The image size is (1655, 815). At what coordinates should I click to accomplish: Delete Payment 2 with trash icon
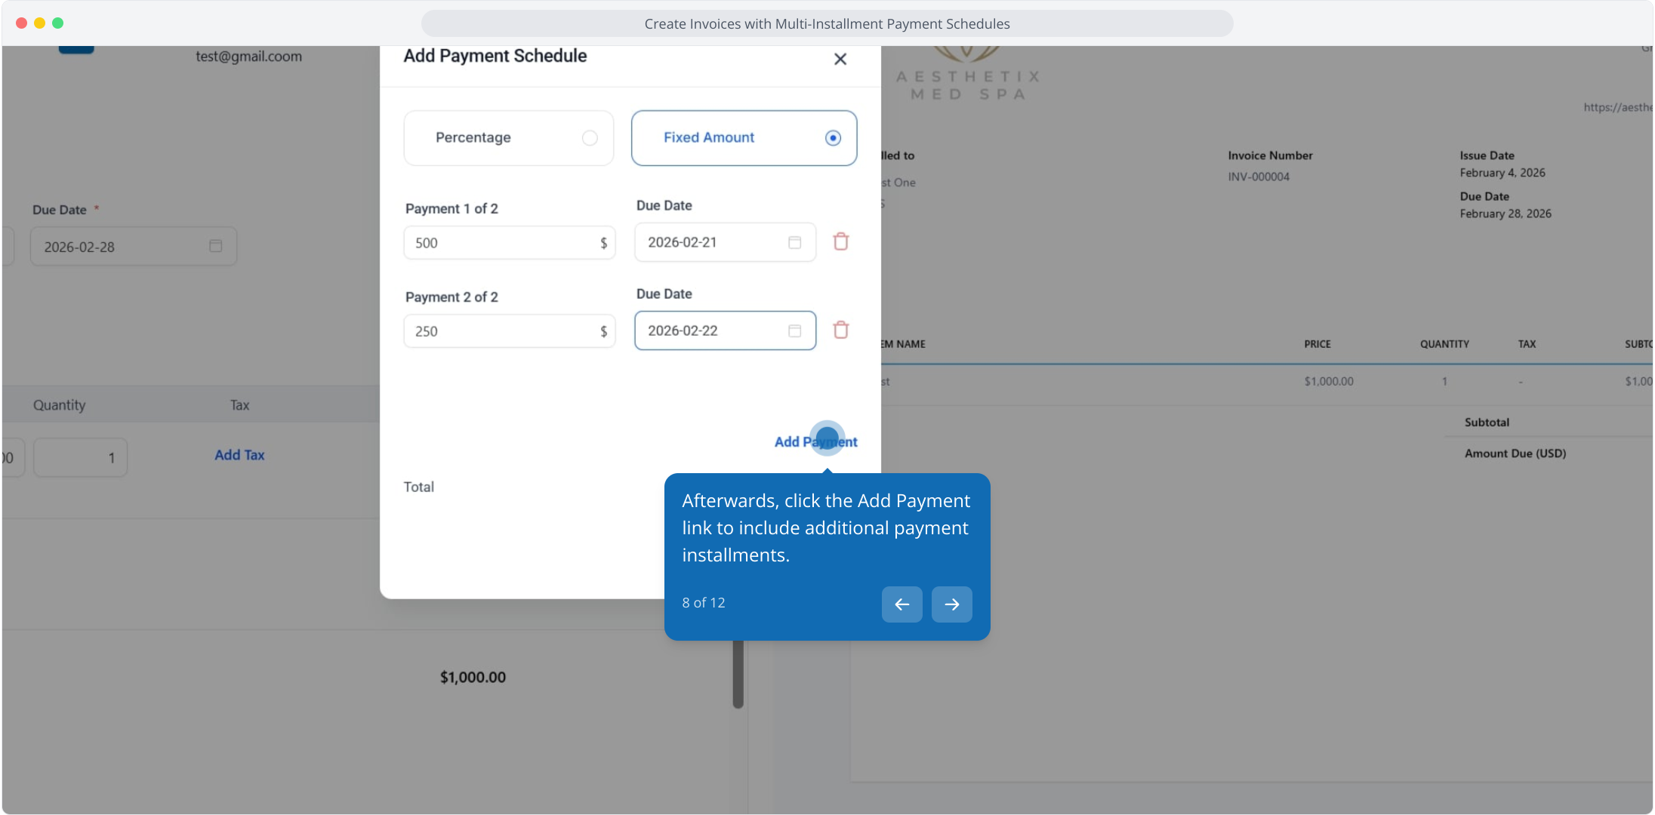(840, 331)
